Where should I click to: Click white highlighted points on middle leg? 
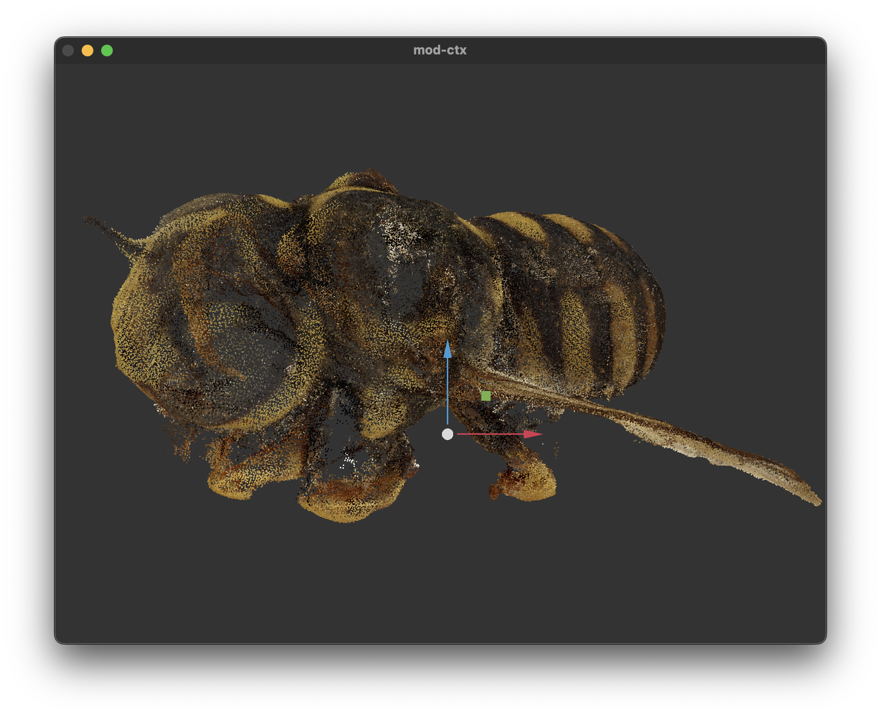point(348,460)
